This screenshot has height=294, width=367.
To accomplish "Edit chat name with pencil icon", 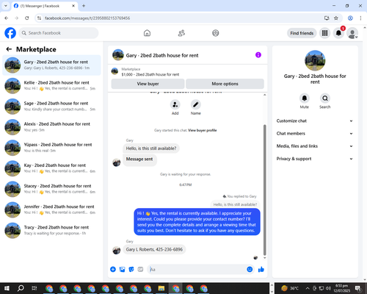I will click(x=196, y=105).
